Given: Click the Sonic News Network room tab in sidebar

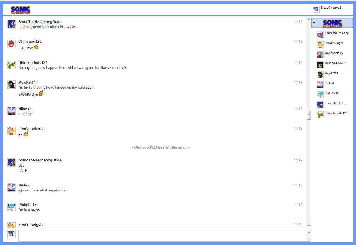Looking at the screenshot, I should point(332,23).
